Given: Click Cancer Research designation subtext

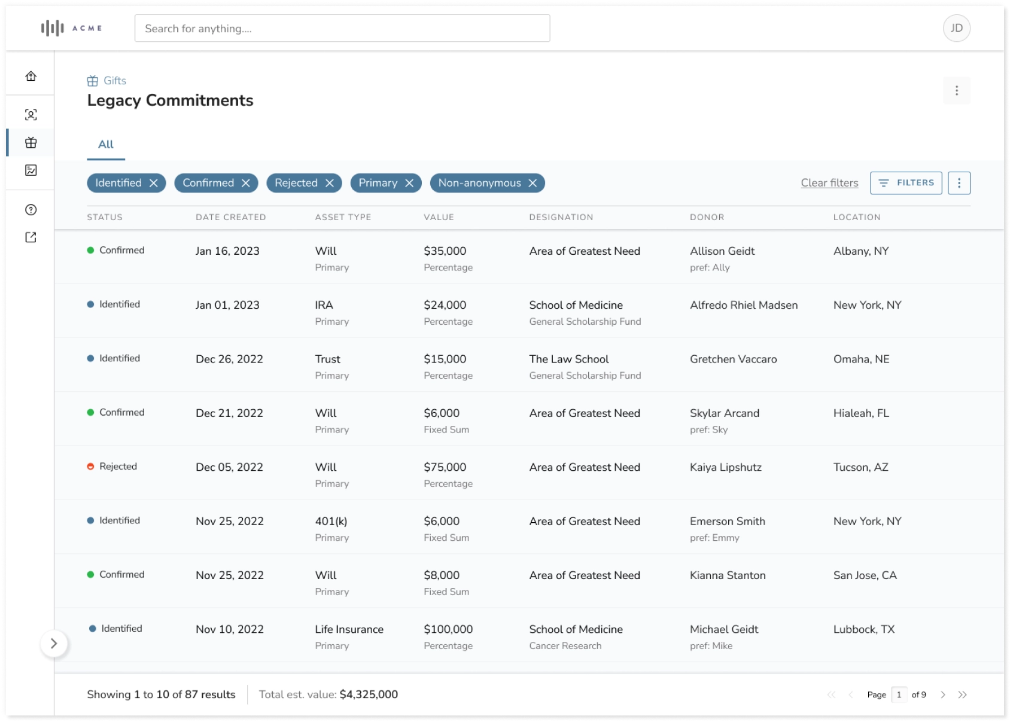Looking at the screenshot, I should click(565, 646).
